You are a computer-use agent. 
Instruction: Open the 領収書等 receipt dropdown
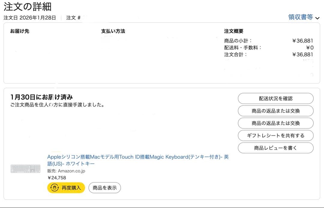tap(301, 17)
